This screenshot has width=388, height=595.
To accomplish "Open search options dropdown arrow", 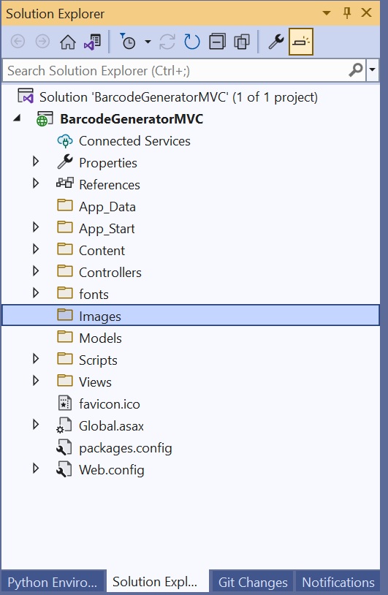I will pos(373,70).
